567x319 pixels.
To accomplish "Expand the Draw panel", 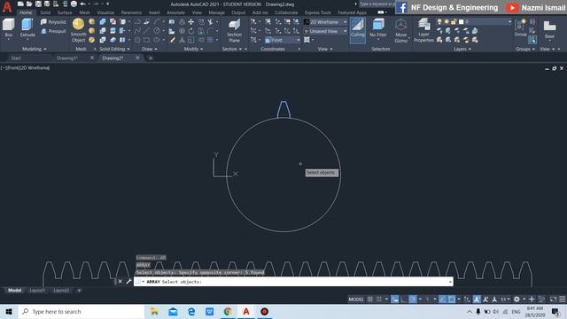I will coord(150,49).
